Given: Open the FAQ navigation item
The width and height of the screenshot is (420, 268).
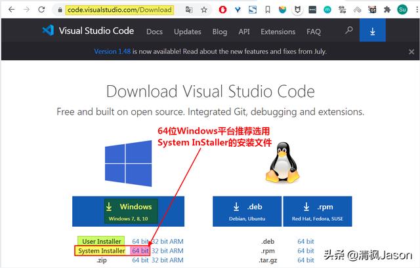Looking at the screenshot, I should click(x=314, y=31).
